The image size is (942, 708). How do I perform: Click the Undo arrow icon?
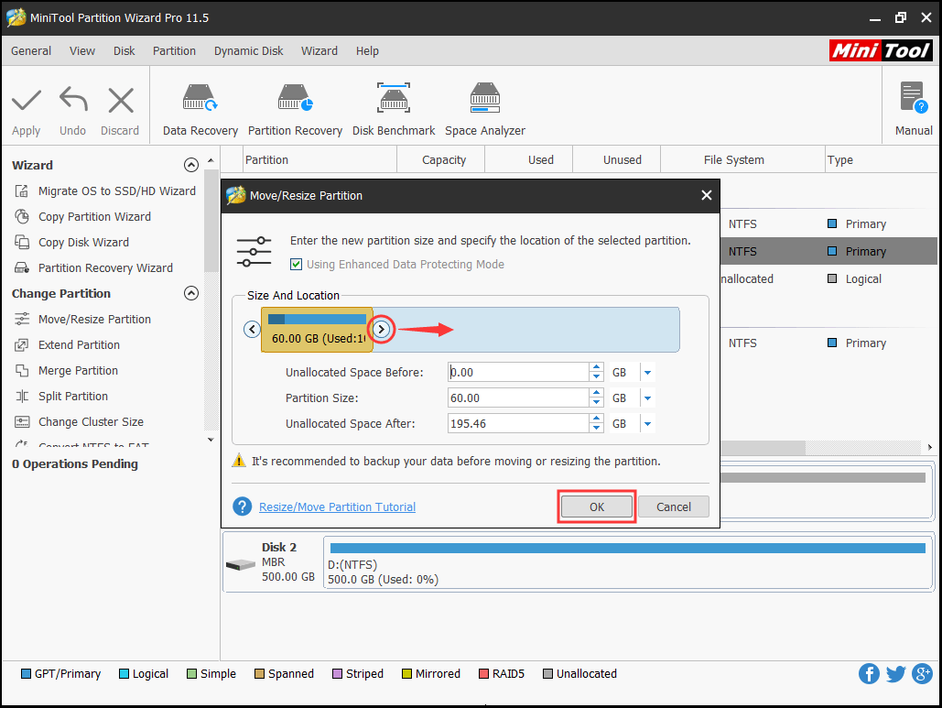coord(73,99)
